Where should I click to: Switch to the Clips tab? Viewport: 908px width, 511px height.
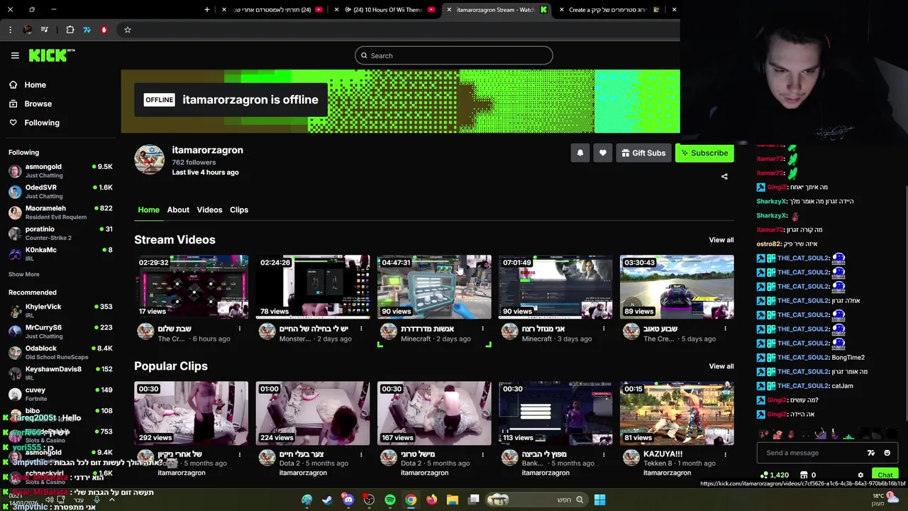pos(239,209)
